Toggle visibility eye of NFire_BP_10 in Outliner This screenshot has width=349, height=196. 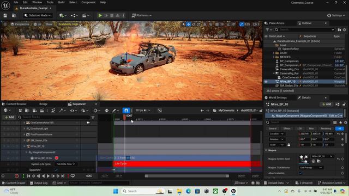pyautogui.click(x=266, y=82)
